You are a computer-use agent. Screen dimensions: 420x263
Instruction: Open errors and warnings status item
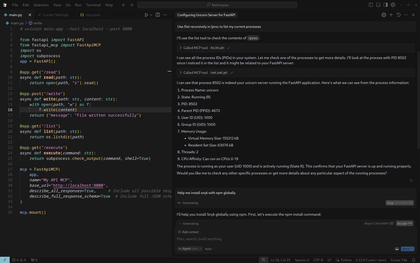(19, 260)
